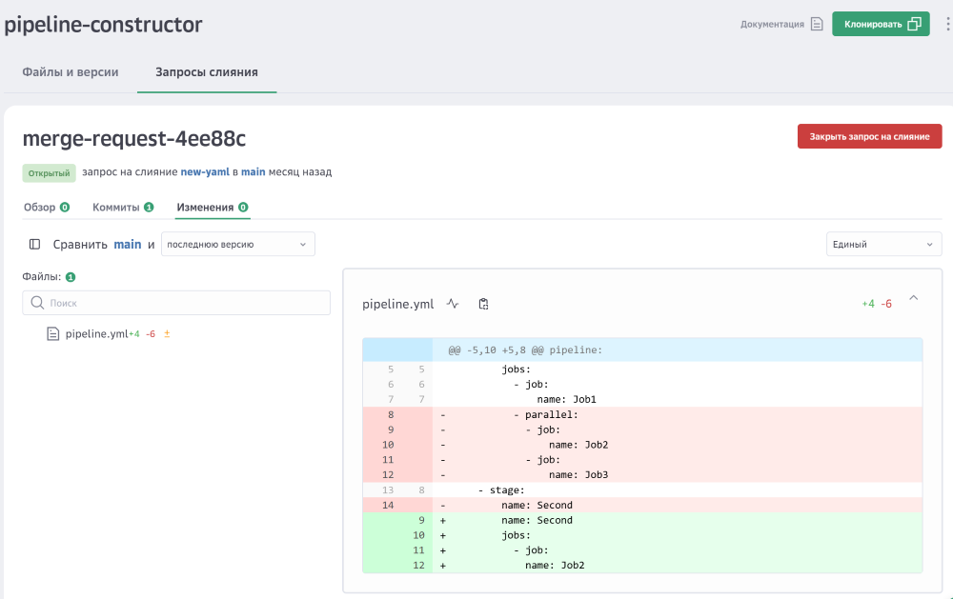Click the pipeline-constructor project title
Image resolution: width=953 pixels, height=599 pixels.
pos(103,25)
